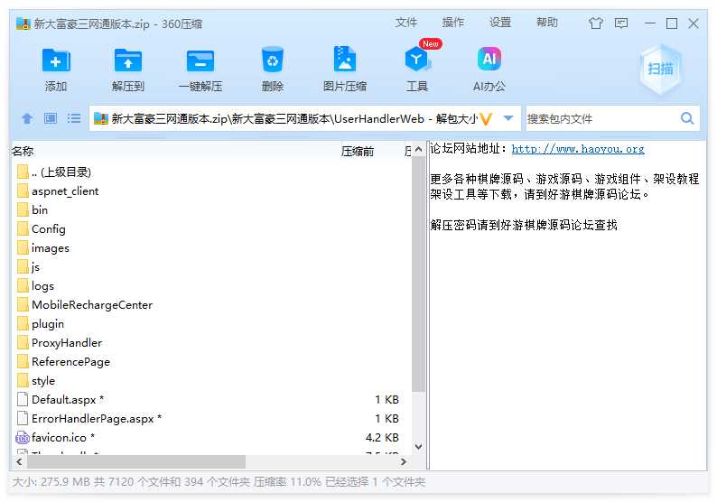Close the 360压缩 window
This screenshot has height=502, width=717.
(694, 23)
